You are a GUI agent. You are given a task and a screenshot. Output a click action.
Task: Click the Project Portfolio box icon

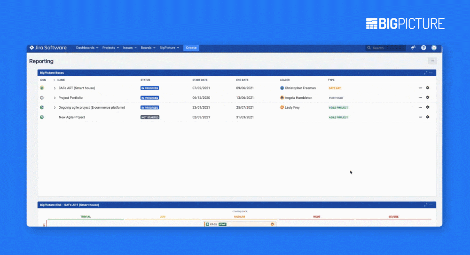[x=42, y=98]
